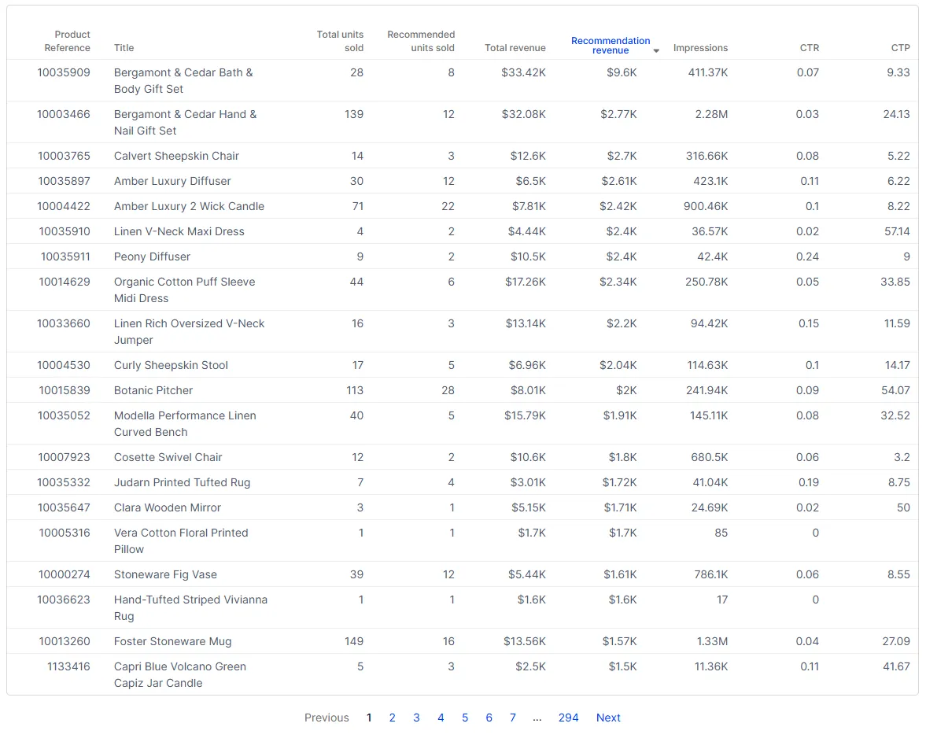Sort by Recommendation revenue column header
This screenshot has height=738, width=926.
click(610, 46)
